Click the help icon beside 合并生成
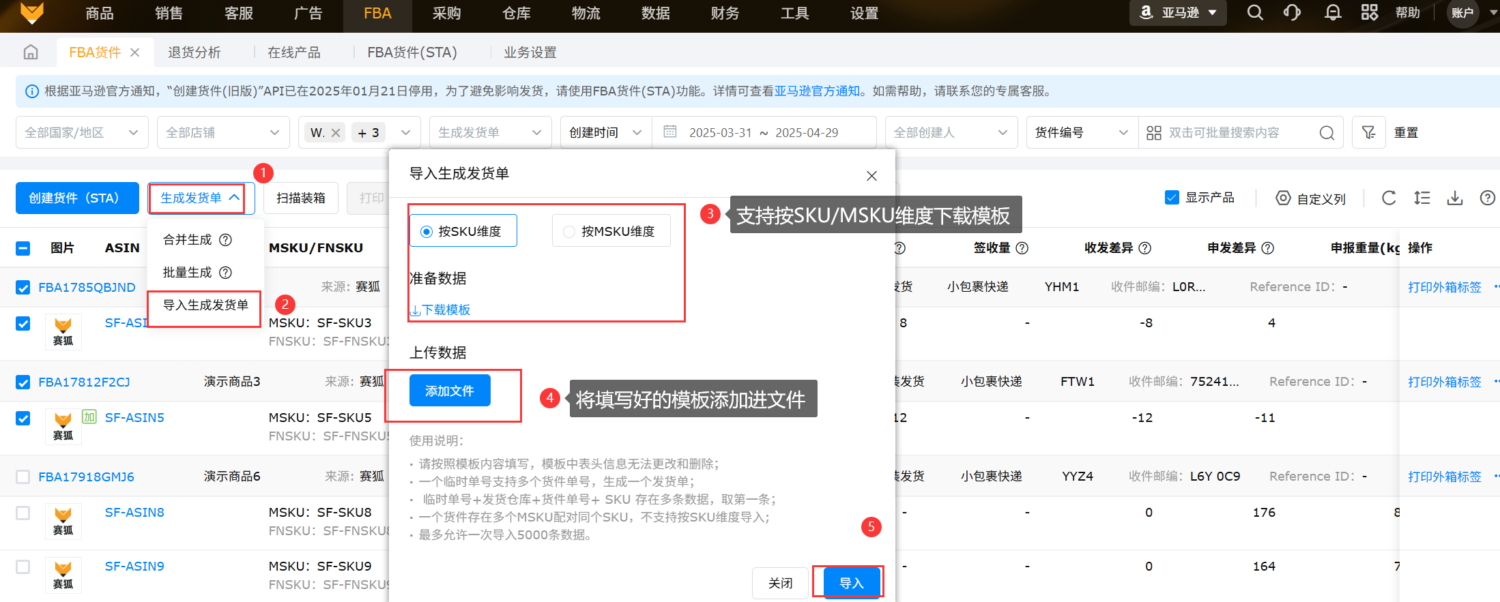This screenshot has height=602, width=1500. 225,239
